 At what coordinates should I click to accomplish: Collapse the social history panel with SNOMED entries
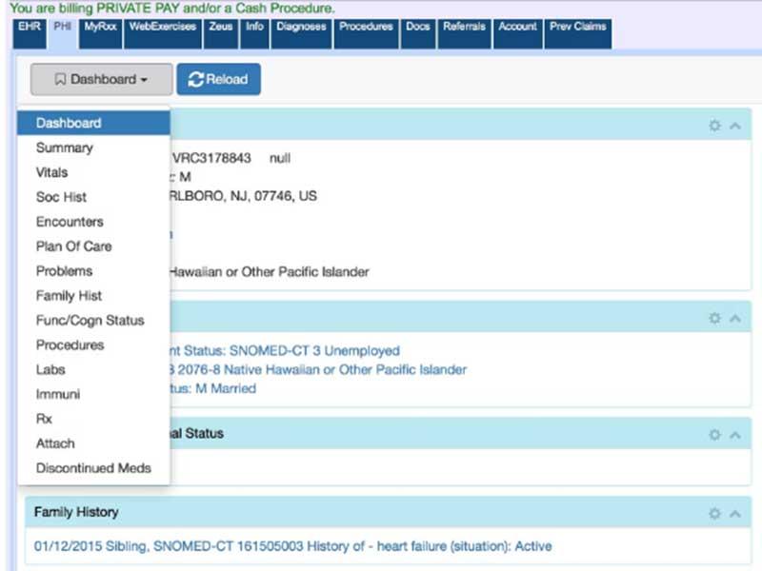[735, 319]
